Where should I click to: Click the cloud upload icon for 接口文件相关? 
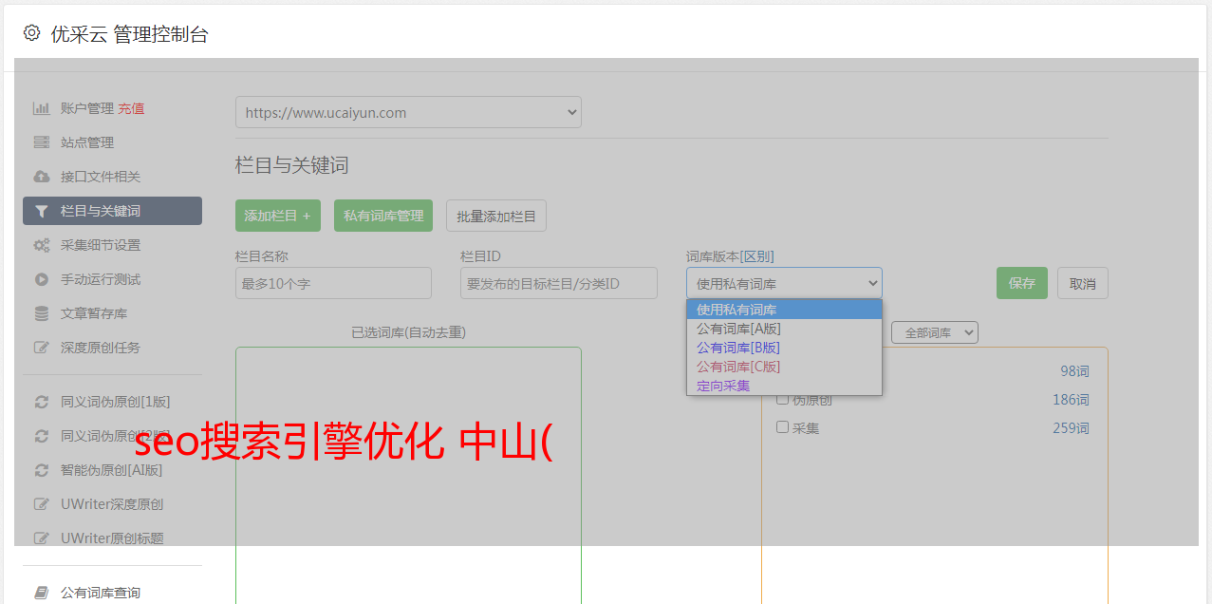coord(41,177)
